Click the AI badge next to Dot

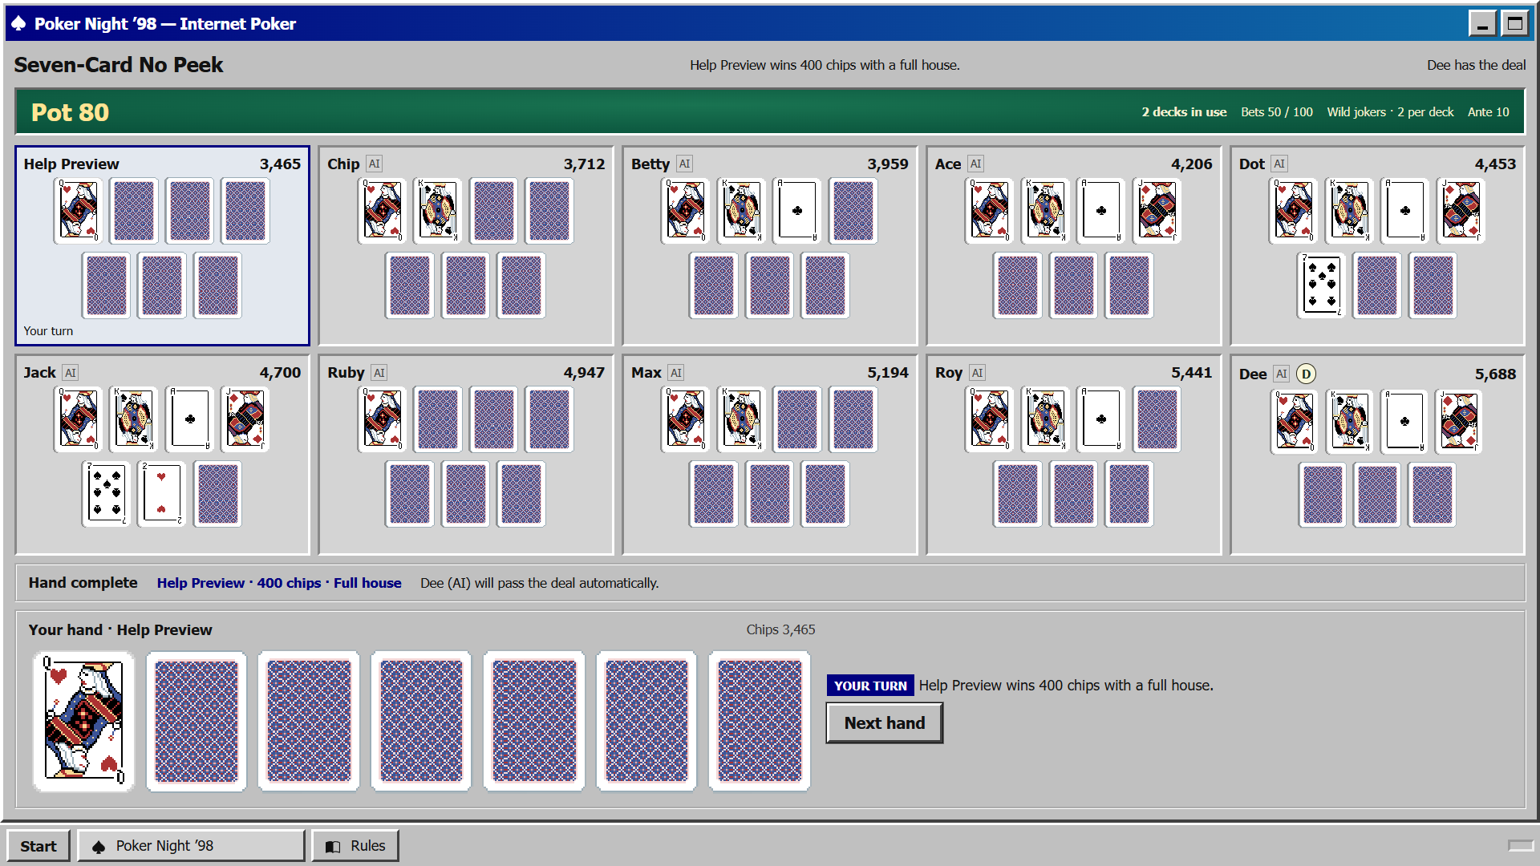pyautogui.click(x=1279, y=164)
